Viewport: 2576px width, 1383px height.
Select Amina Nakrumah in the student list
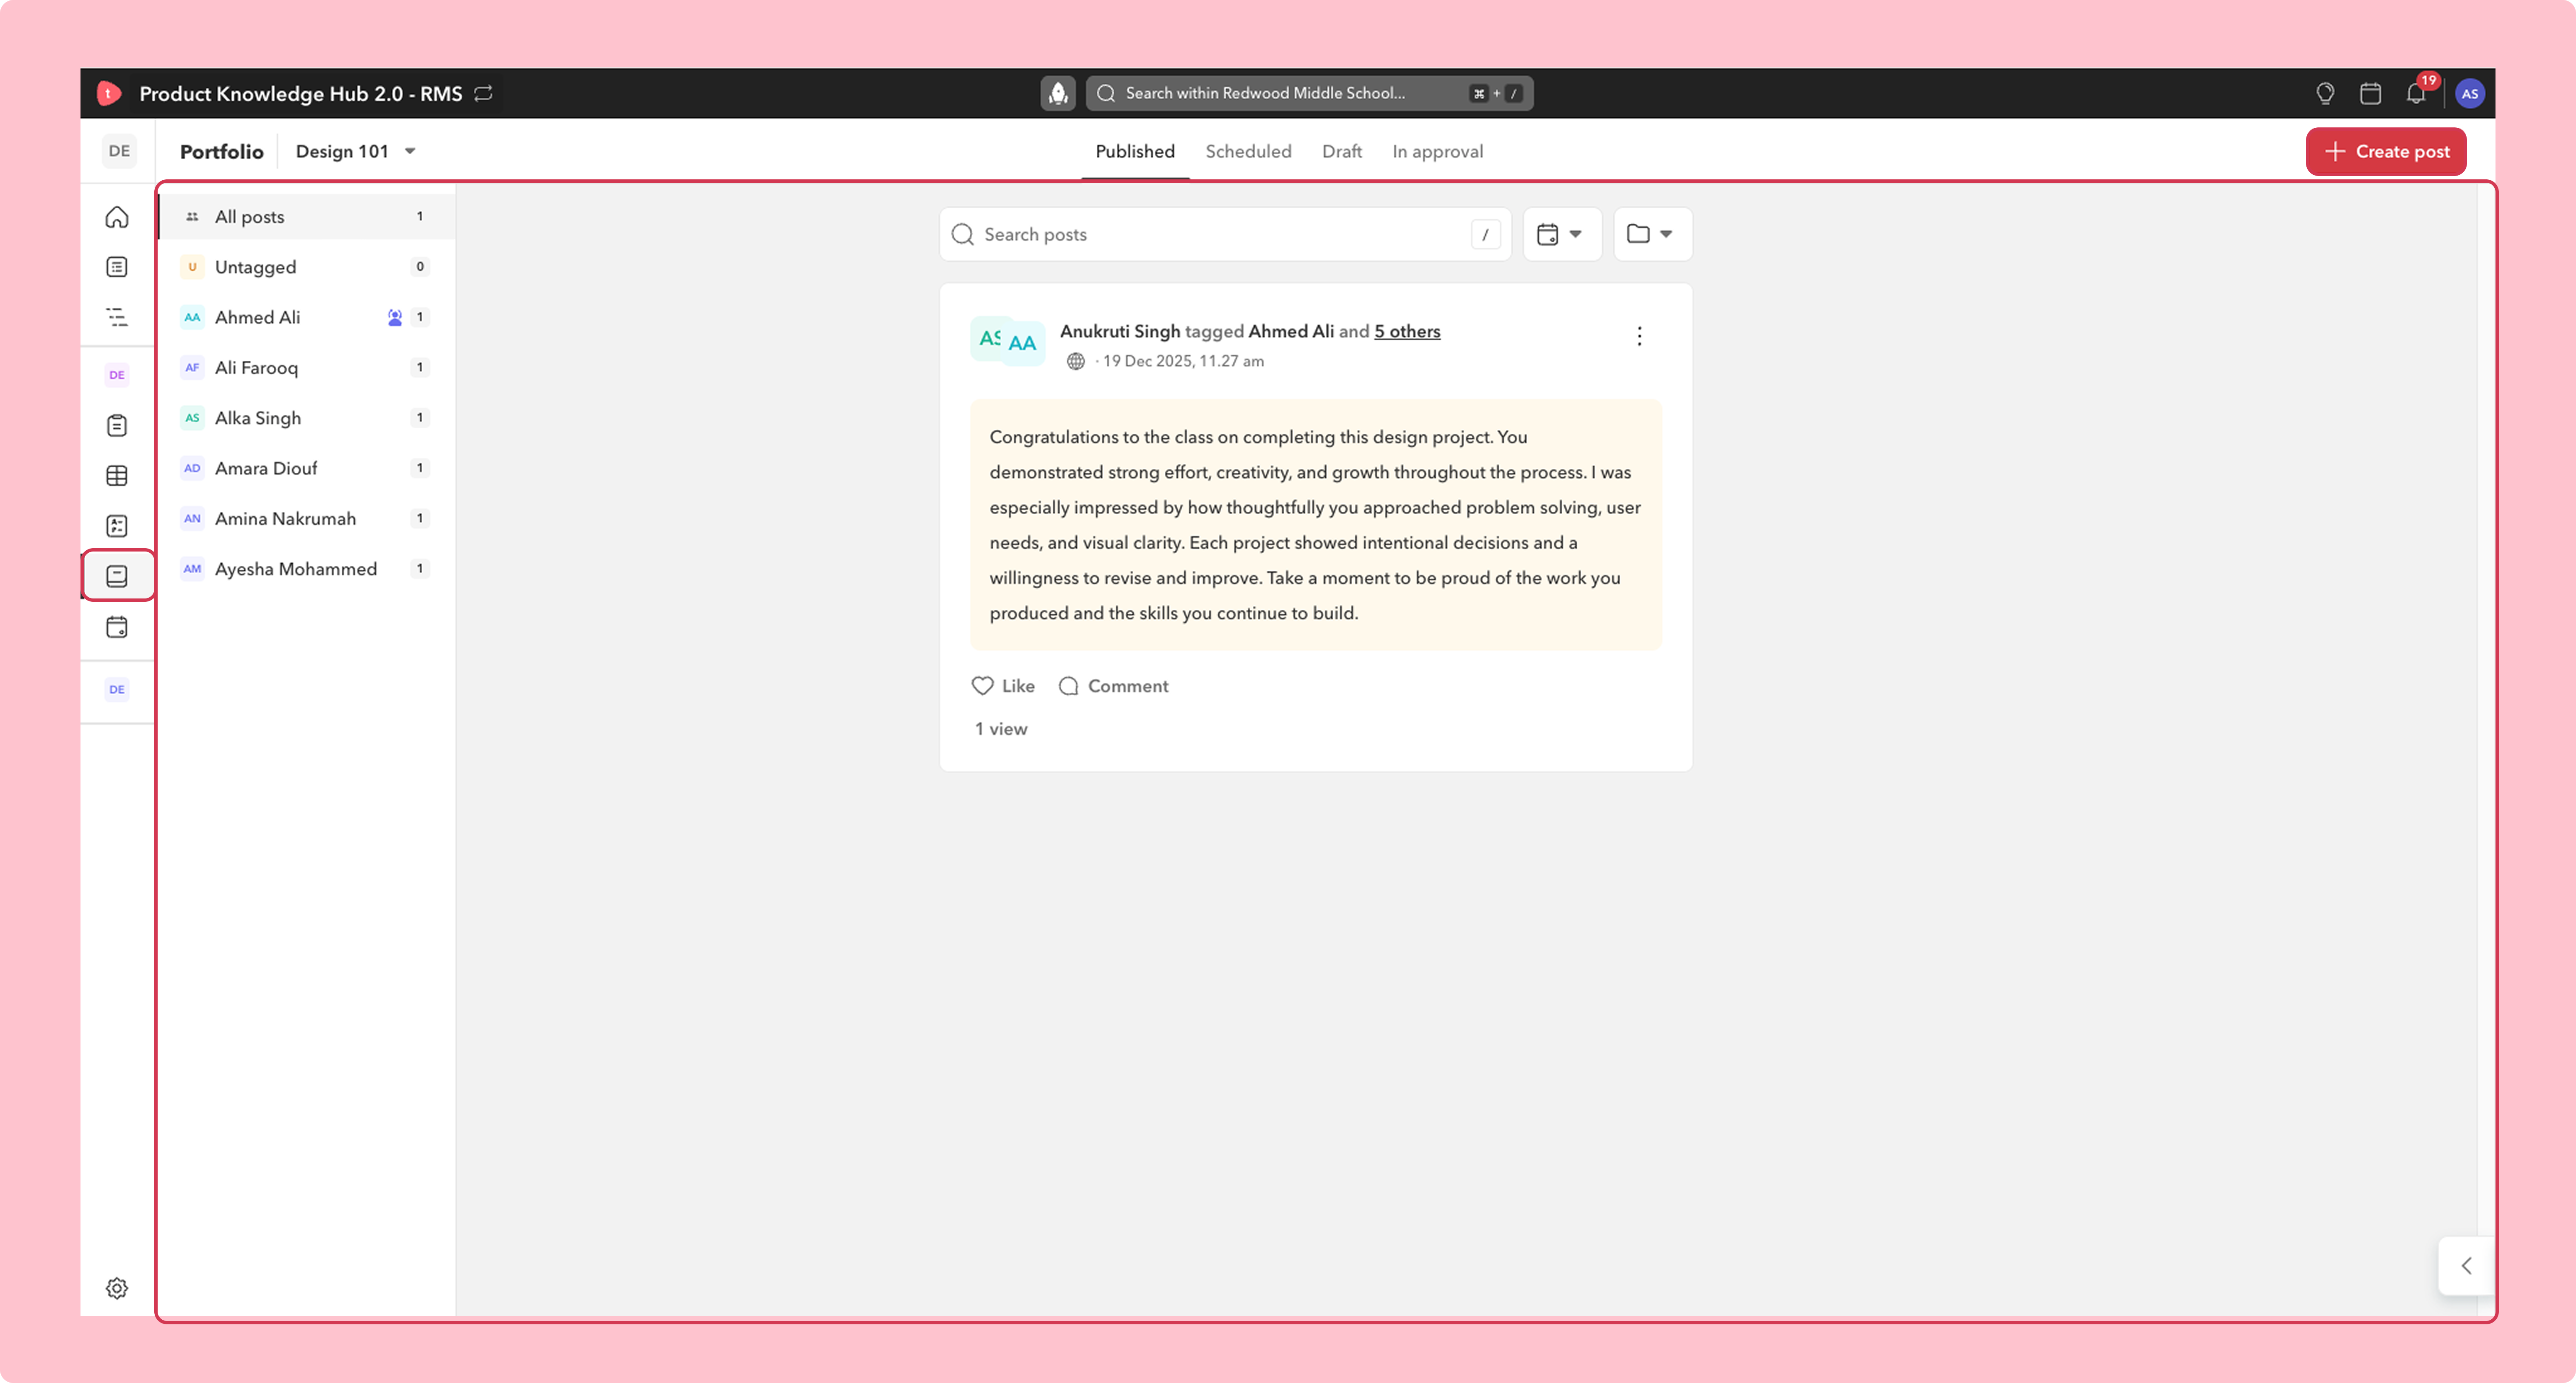coord(307,519)
